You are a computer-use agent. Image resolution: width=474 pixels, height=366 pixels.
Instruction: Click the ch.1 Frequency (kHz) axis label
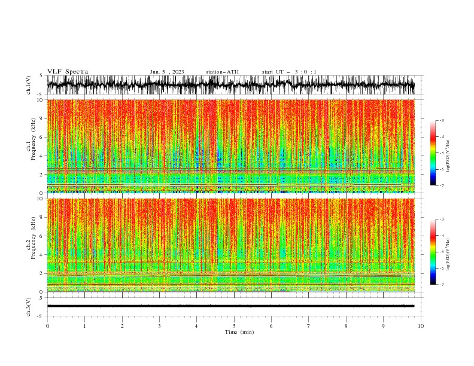(x=31, y=139)
